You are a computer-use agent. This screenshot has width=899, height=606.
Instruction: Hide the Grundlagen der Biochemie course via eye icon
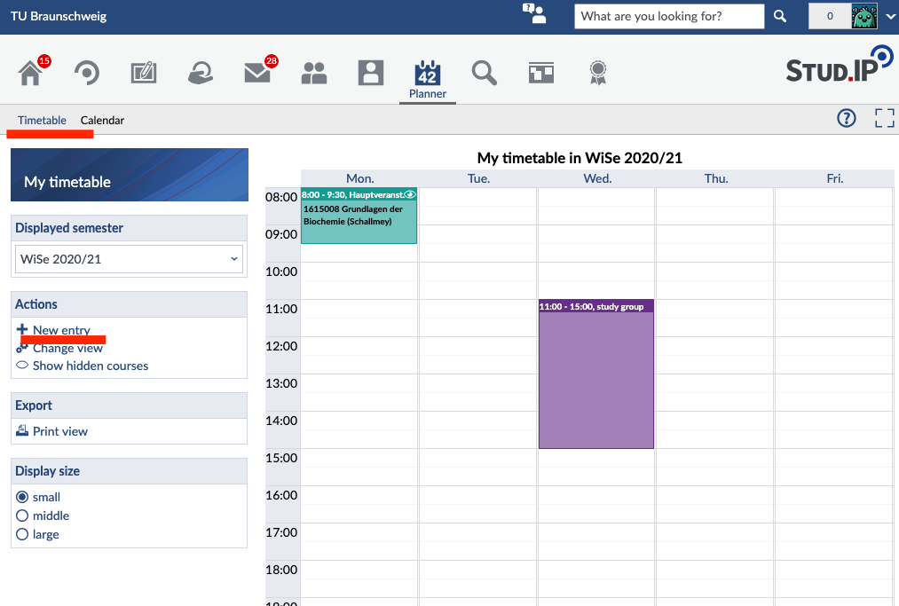click(x=410, y=195)
